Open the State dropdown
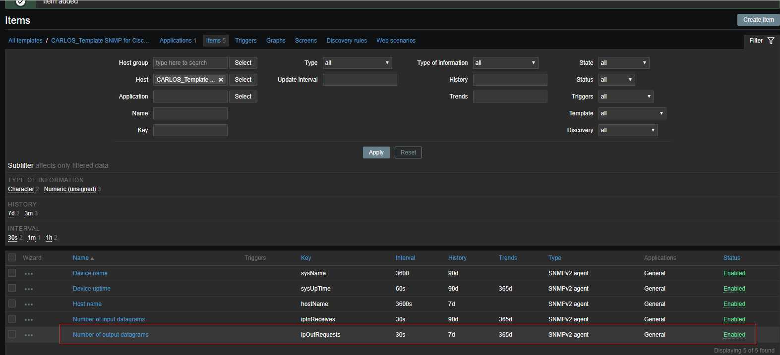The image size is (780, 355). coord(624,63)
